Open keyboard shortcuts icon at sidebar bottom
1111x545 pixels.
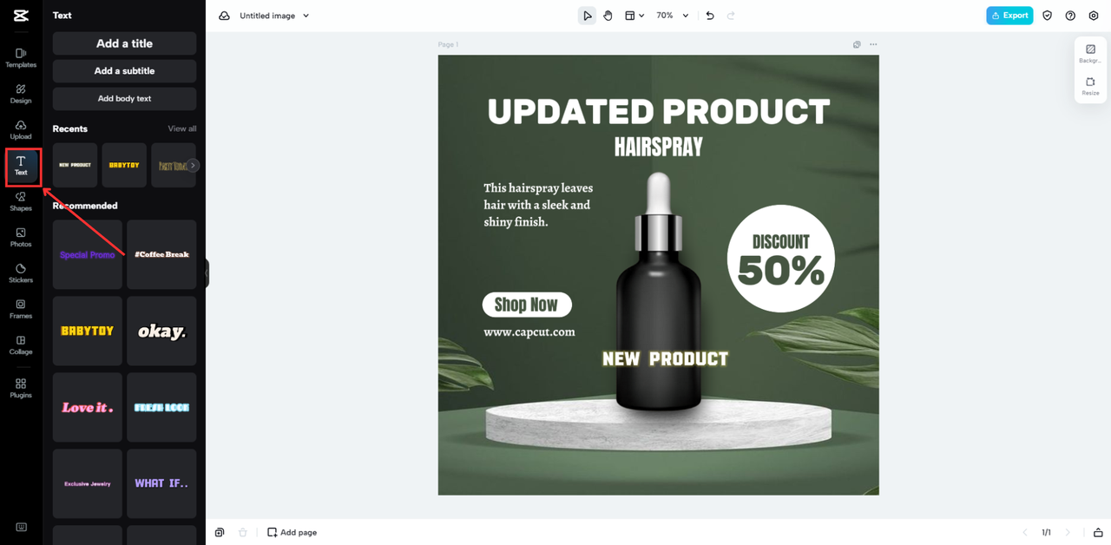[x=21, y=527]
